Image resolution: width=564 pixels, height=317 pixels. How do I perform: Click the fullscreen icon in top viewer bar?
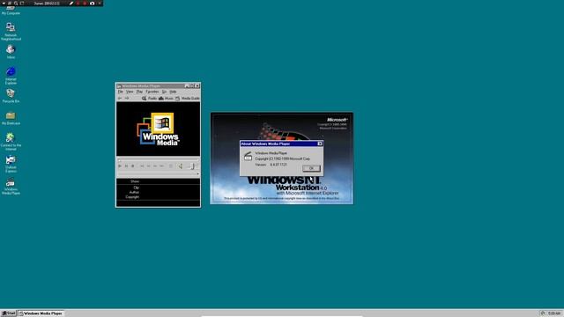[22, 4]
